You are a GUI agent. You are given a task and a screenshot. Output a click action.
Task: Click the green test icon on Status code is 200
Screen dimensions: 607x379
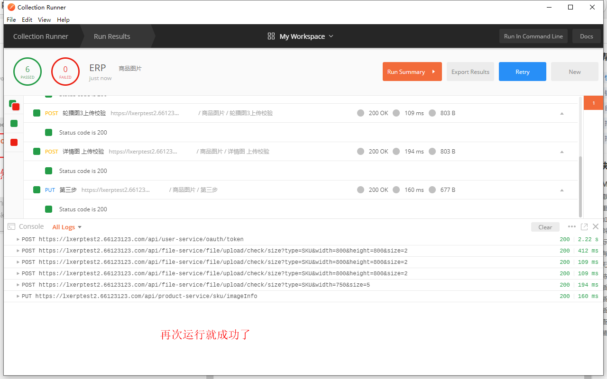coord(48,209)
